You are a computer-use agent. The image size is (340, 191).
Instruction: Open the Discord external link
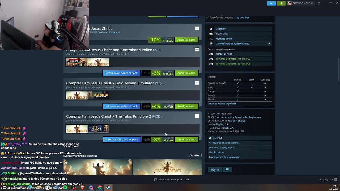pyautogui.click(x=217, y=138)
